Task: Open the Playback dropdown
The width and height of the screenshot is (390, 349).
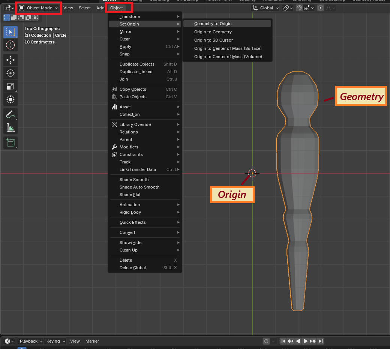Action: tap(31, 341)
